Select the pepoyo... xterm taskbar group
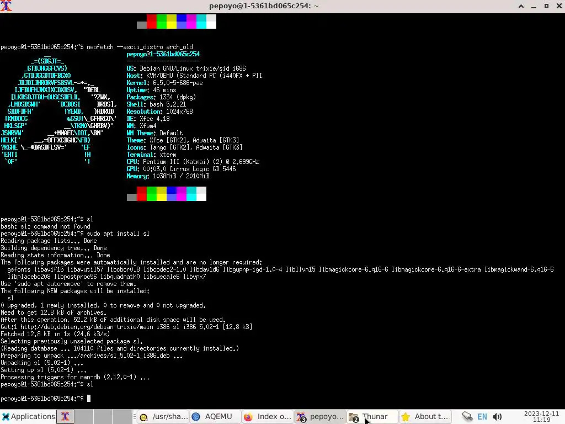The image size is (565, 424). 319,416
